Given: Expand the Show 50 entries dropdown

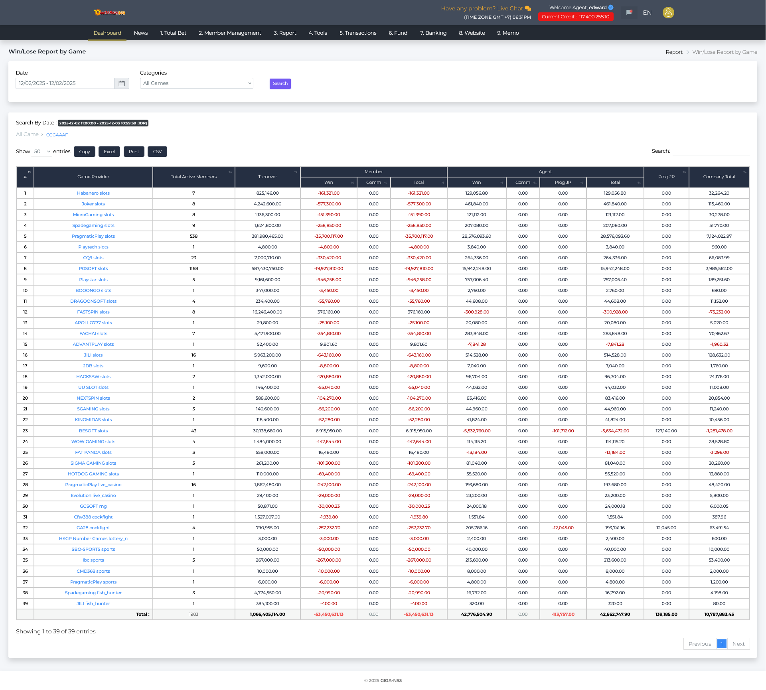Looking at the screenshot, I should pyautogui.click(x=42, y=152).
